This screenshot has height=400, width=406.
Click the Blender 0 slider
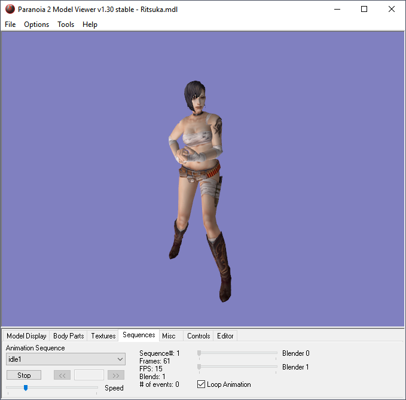click(237, 353)
